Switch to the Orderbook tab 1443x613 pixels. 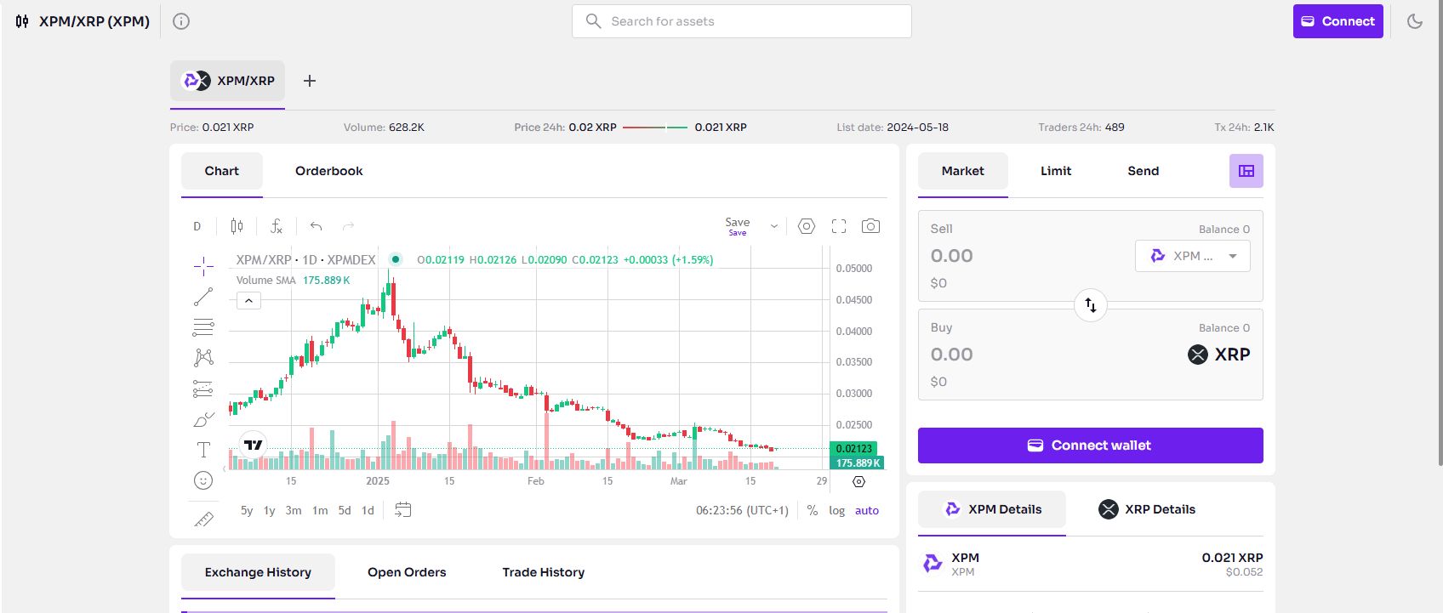pos(329,171)
